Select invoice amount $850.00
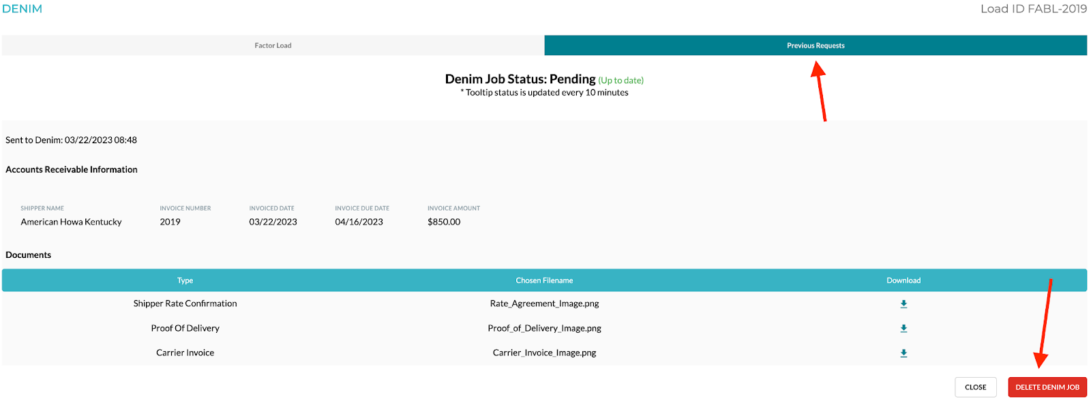The height and width of the screenshot is (399, 1091). click(x=444, y=222)
